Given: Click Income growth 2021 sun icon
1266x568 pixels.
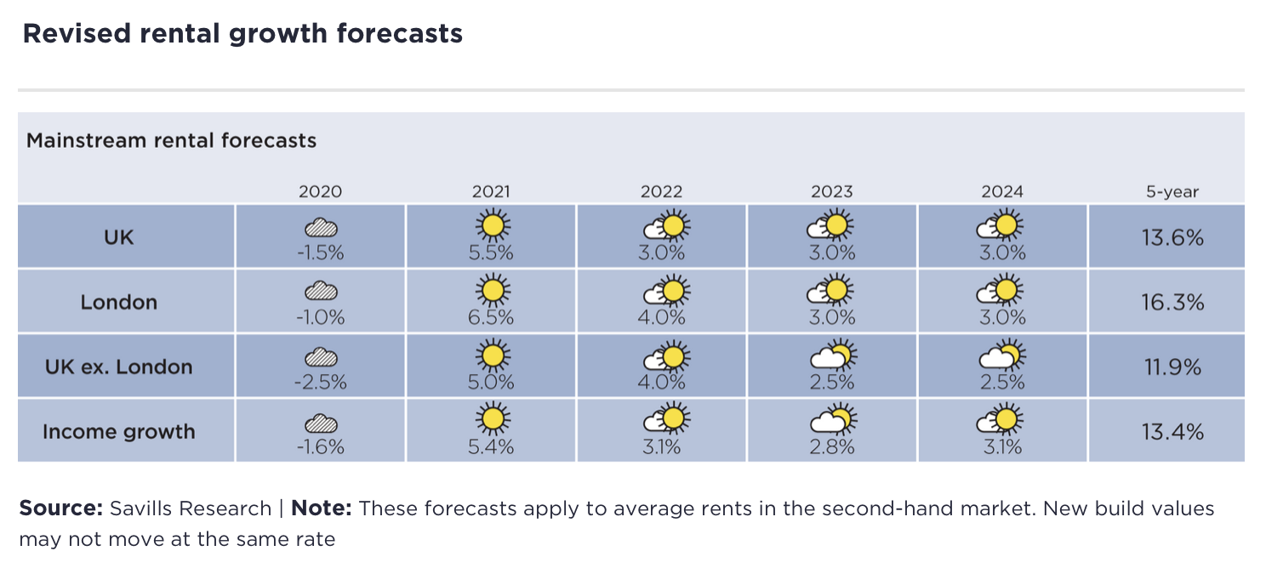Looking at the screenshot, I should 492,420.
